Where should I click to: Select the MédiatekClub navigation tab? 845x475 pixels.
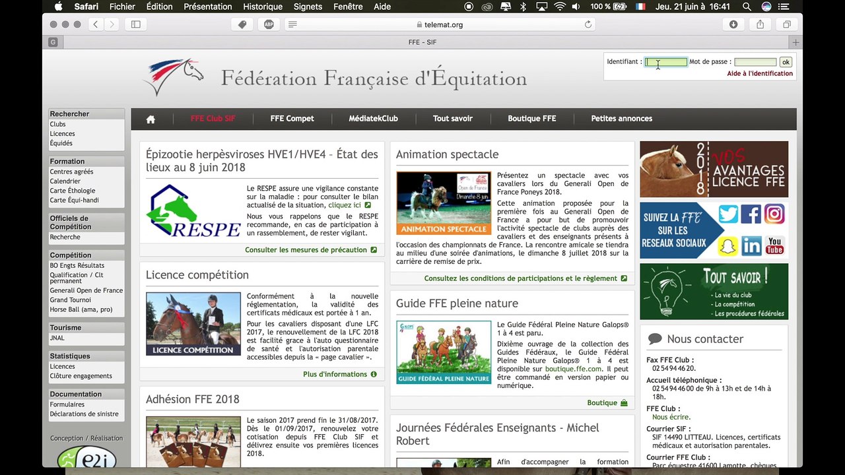click(373, 119)
